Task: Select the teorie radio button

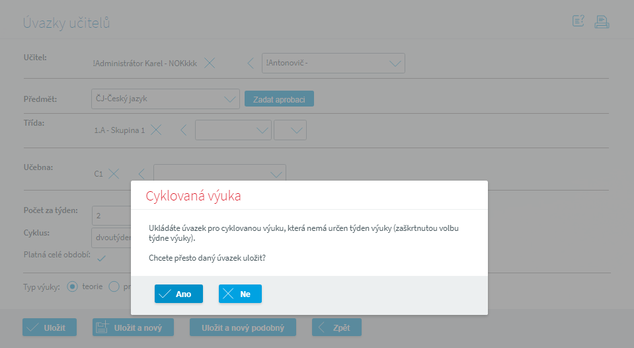Action: tap(73, 287)
